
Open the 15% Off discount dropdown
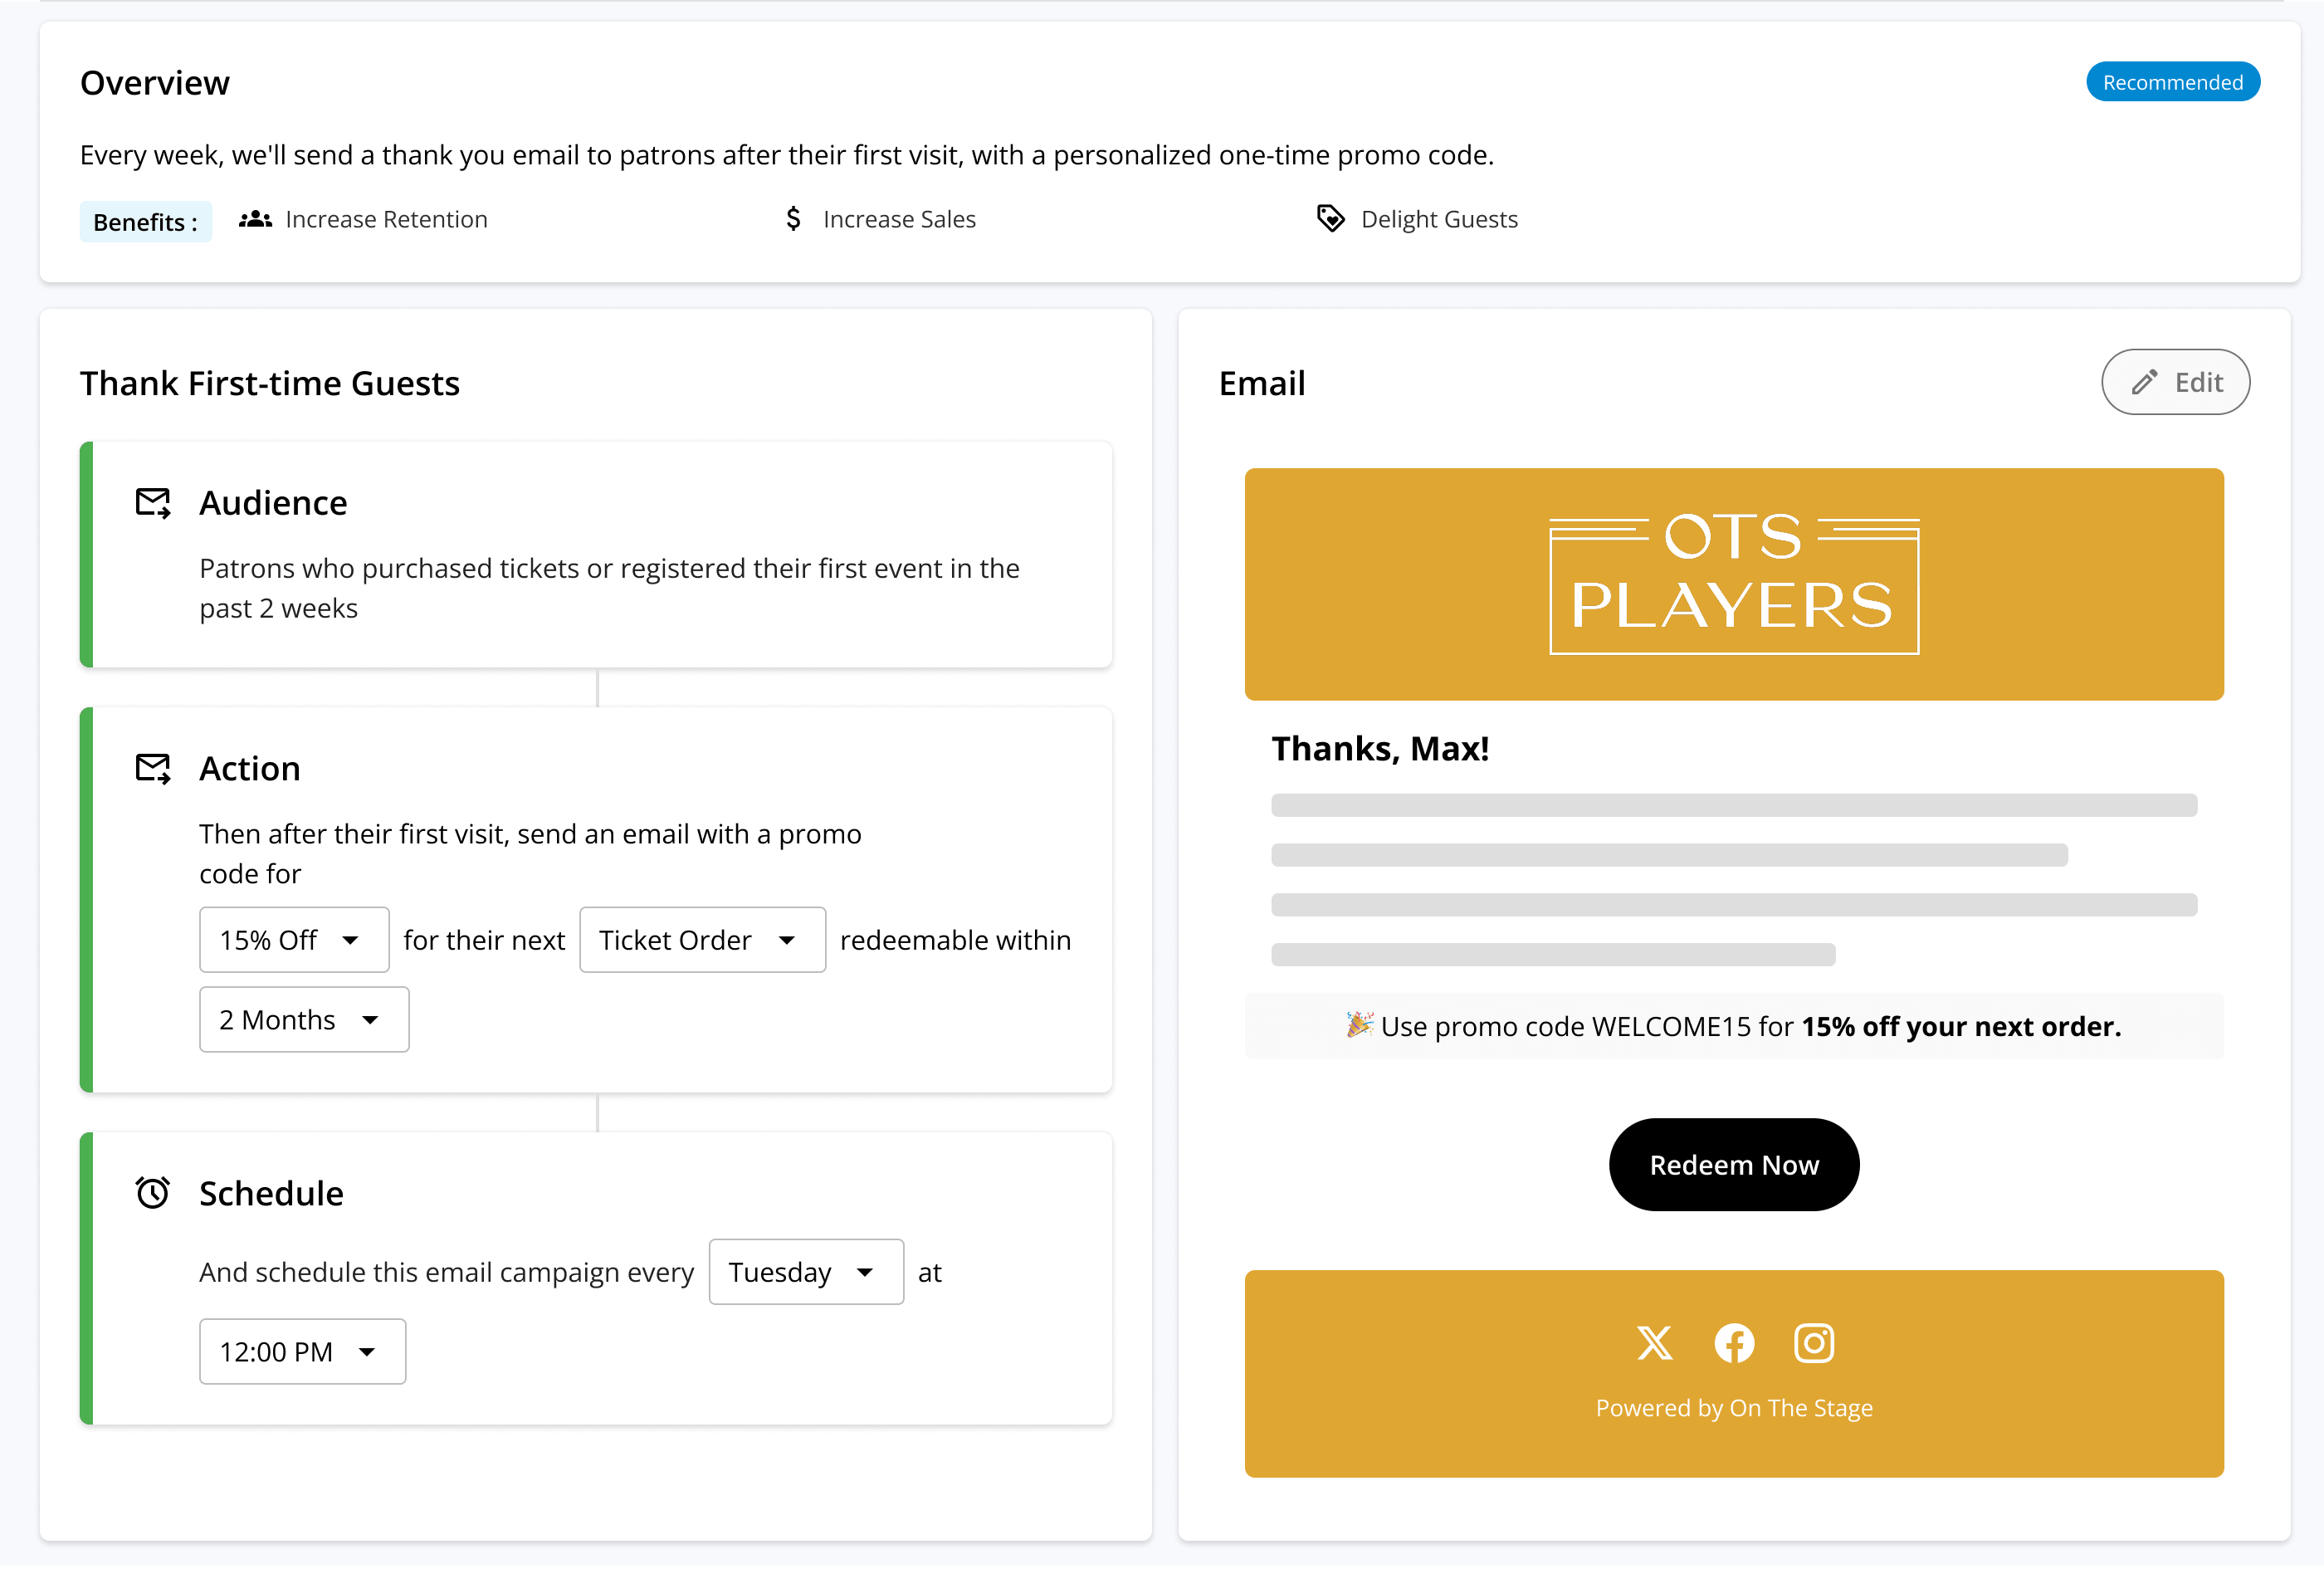tap(294, 940)
